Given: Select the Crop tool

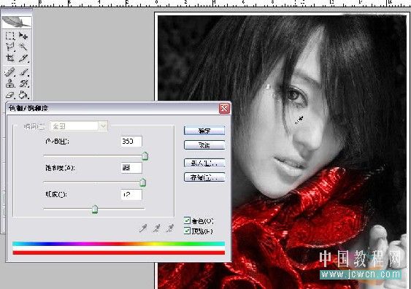Looking at the screenshot, I should (10, 58).
